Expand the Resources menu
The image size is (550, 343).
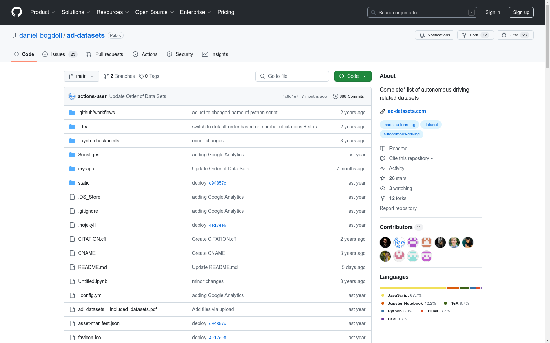(x=112, y=12)
